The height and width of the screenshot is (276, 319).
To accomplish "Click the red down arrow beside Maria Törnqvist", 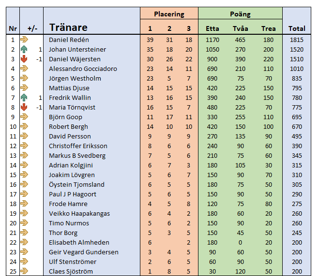I will coord(25,107).
